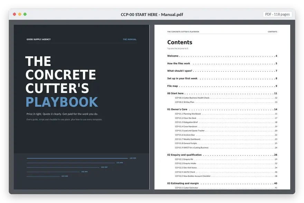The image size is (304, 203).
Task: Open CCP-01.1 Planning Workbook entry
Action: (226, 114)
